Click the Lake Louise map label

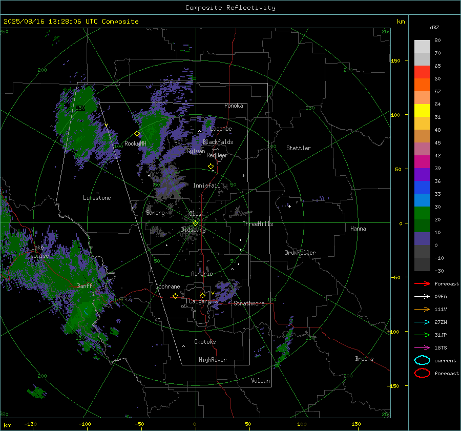point(39,252)
